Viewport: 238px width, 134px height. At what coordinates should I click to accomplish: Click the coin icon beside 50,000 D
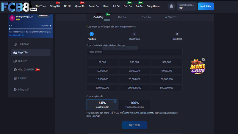[50, 26]
